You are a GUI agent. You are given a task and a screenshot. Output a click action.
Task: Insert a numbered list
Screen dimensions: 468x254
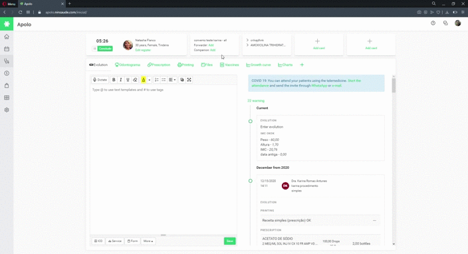pos(156,80)
